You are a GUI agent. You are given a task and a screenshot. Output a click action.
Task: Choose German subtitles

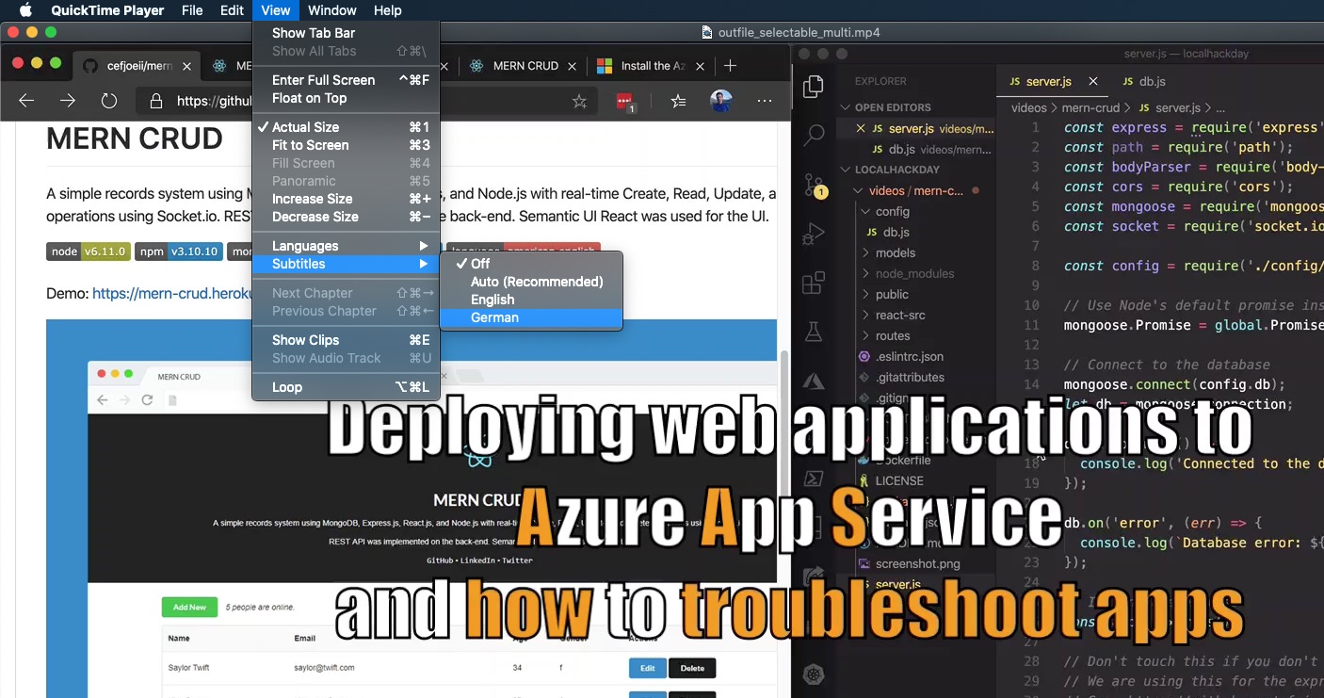point(494,317)
